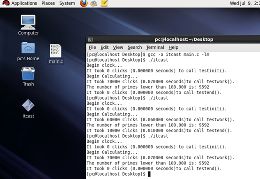
Task: Open the Places menu
Action: pyautogui.click(x=48, y=3)
